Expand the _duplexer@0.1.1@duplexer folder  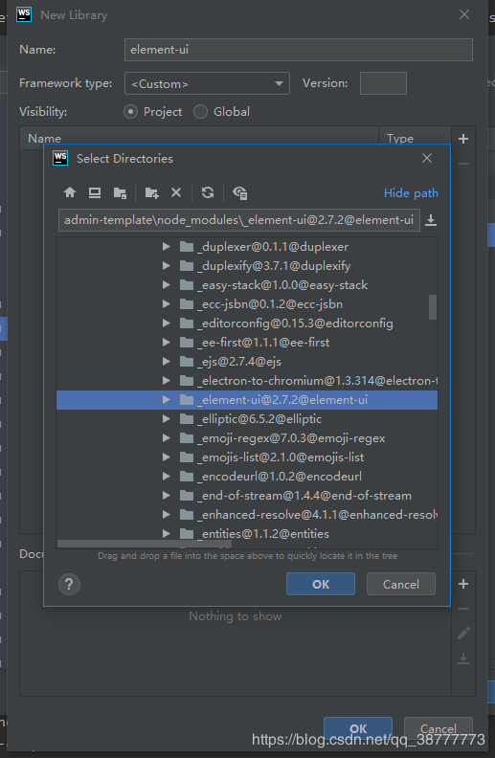pyautogui.click(x=167, y=247)
